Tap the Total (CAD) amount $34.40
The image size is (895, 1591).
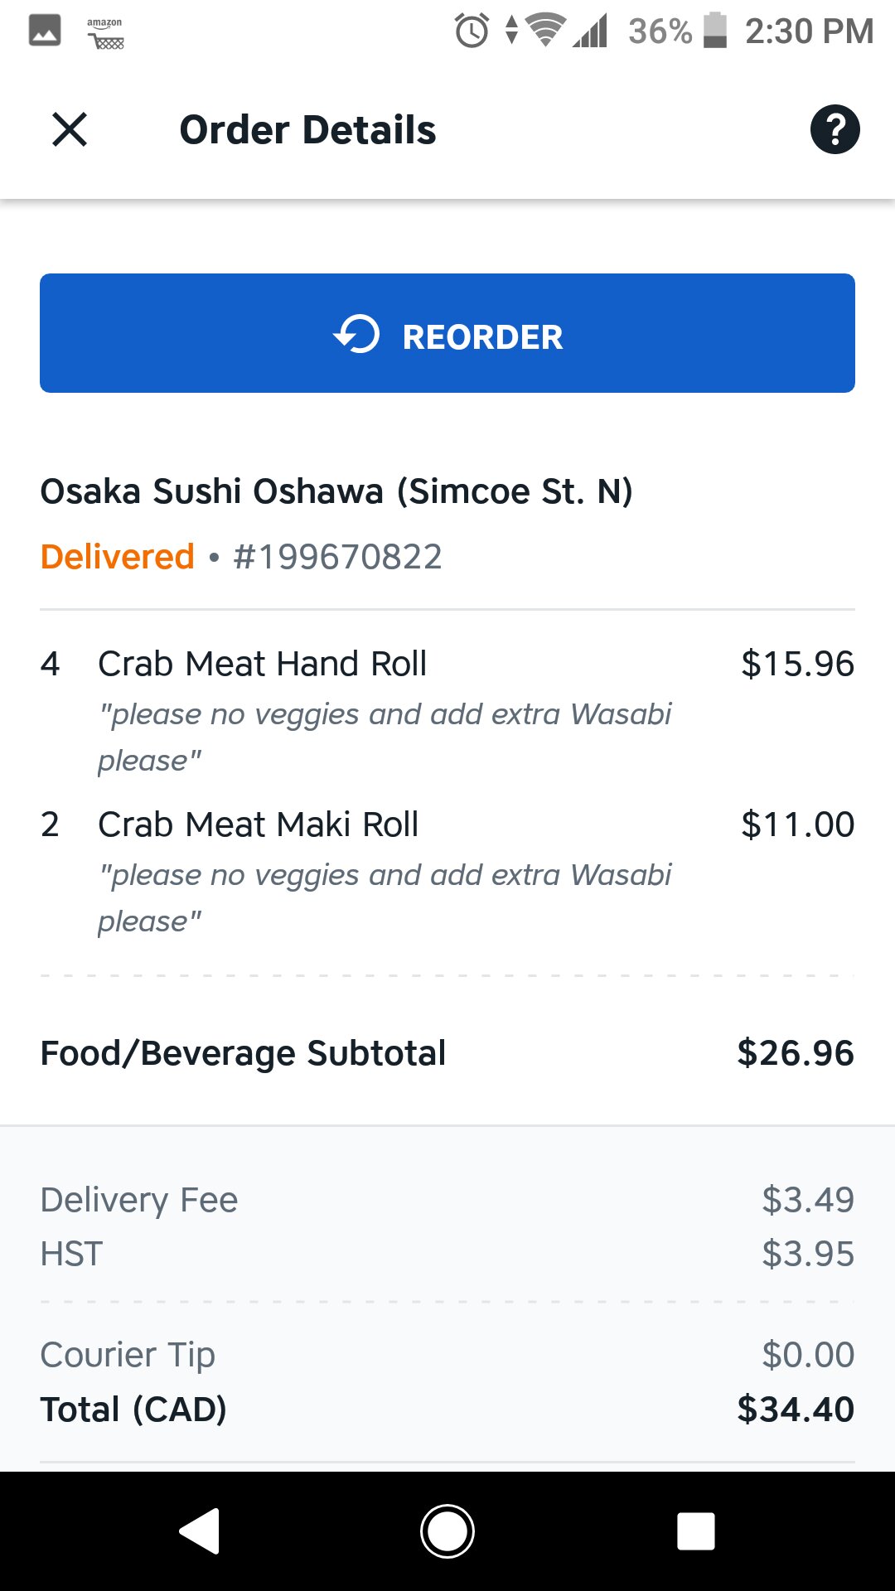(796, 1410)
